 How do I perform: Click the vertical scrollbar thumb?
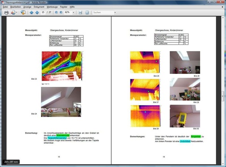coord(223,96)
